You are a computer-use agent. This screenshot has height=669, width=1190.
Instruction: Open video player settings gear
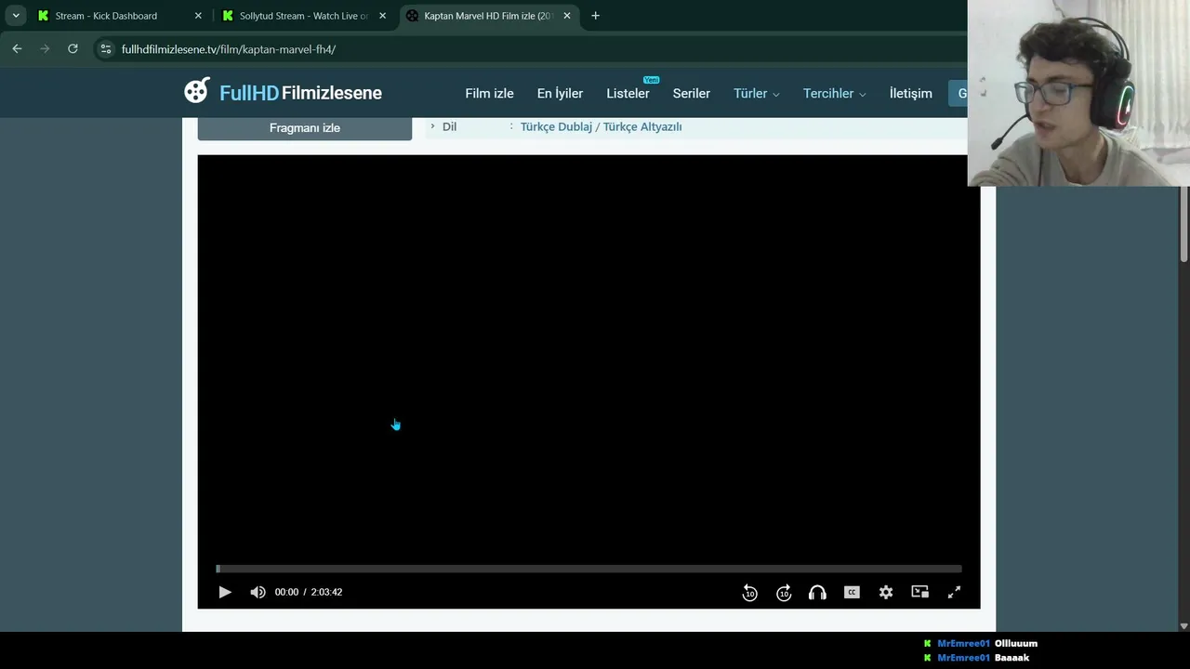[886, 592]
